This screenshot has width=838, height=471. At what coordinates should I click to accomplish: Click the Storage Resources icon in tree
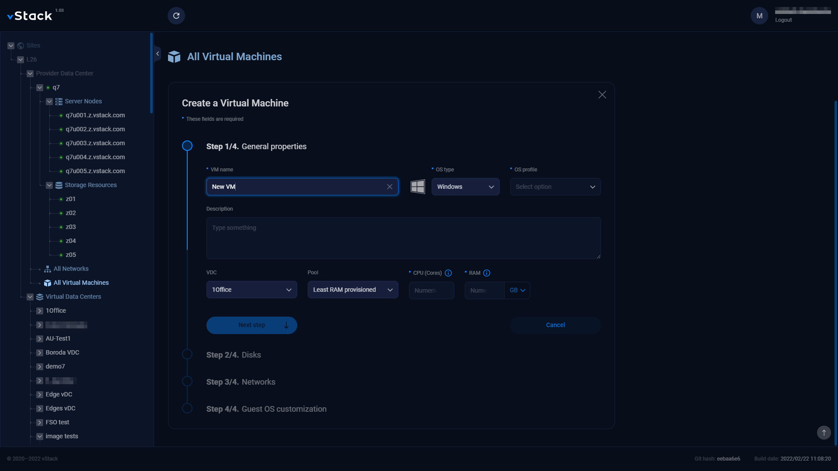[x=59, y=185]
